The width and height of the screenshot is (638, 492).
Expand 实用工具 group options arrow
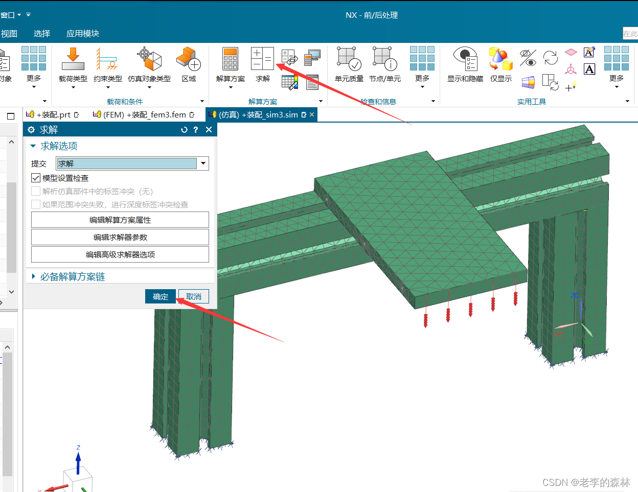coord(628,101)
